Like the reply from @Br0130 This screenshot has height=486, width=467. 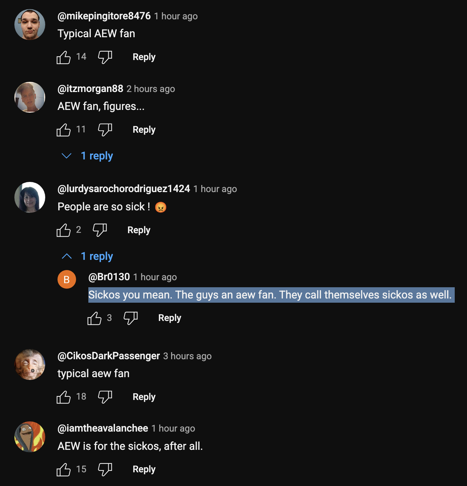click(x=94, y=318)
